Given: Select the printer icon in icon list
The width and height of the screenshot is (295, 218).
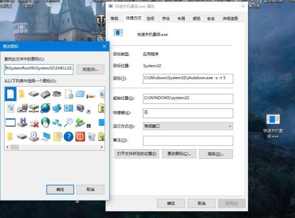Looking at the screenshot, I should (x=57, y=94).
